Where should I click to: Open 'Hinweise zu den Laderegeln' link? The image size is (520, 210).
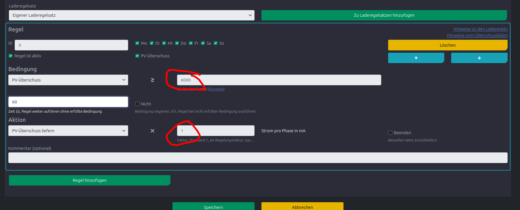(480, 29)
